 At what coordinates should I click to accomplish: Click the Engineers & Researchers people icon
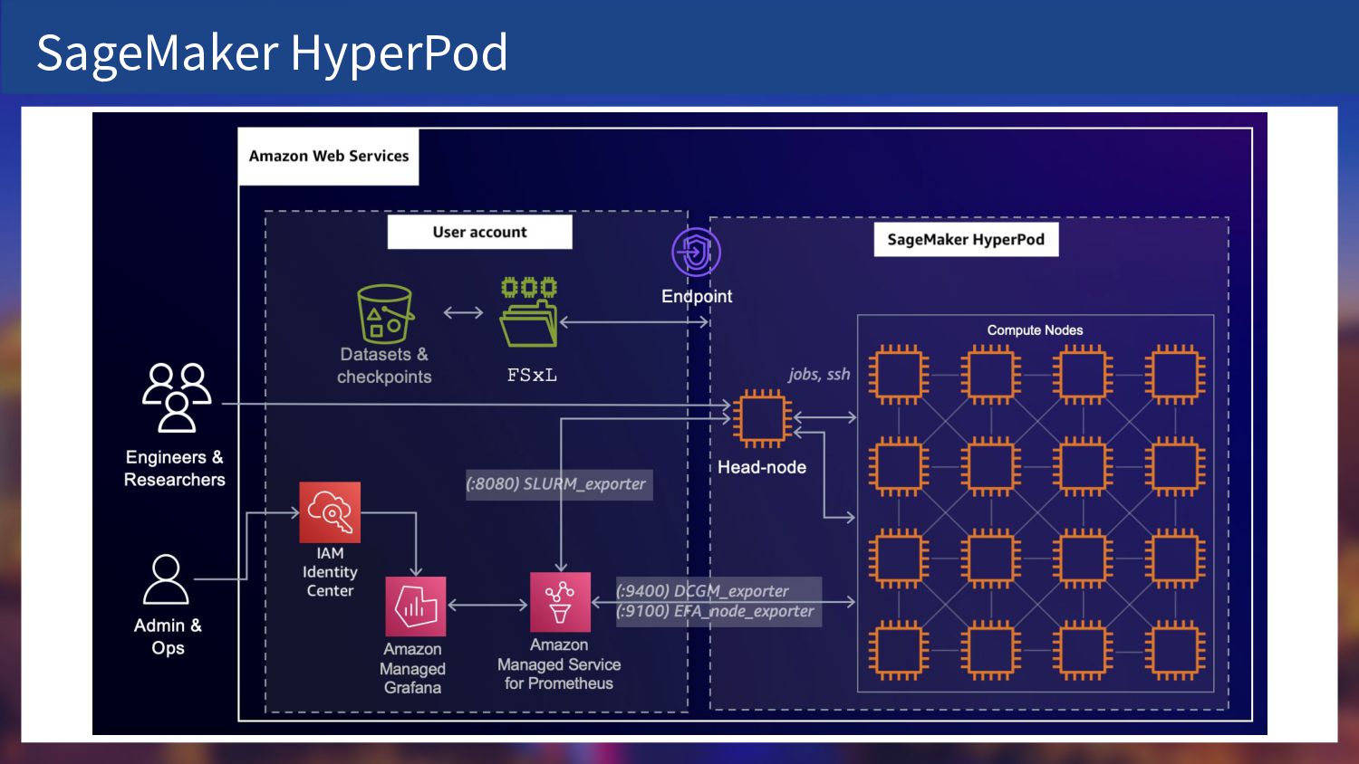pos(177,397)
